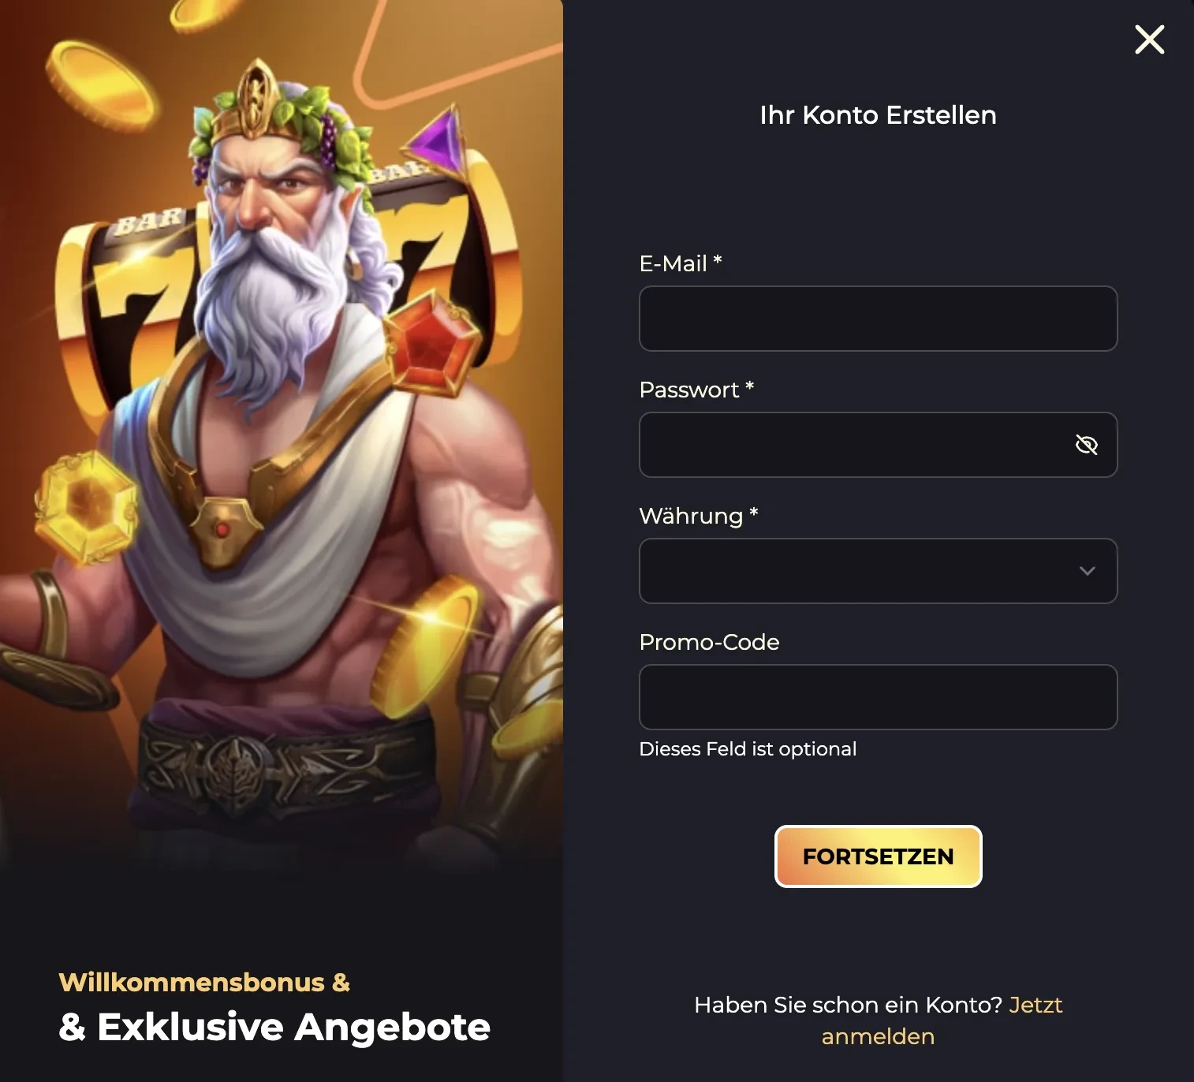Click the Ihr Konto Erstellen heading
Image resolution: width=1194 pixels, height=1082 pixels.
(878, 115)
